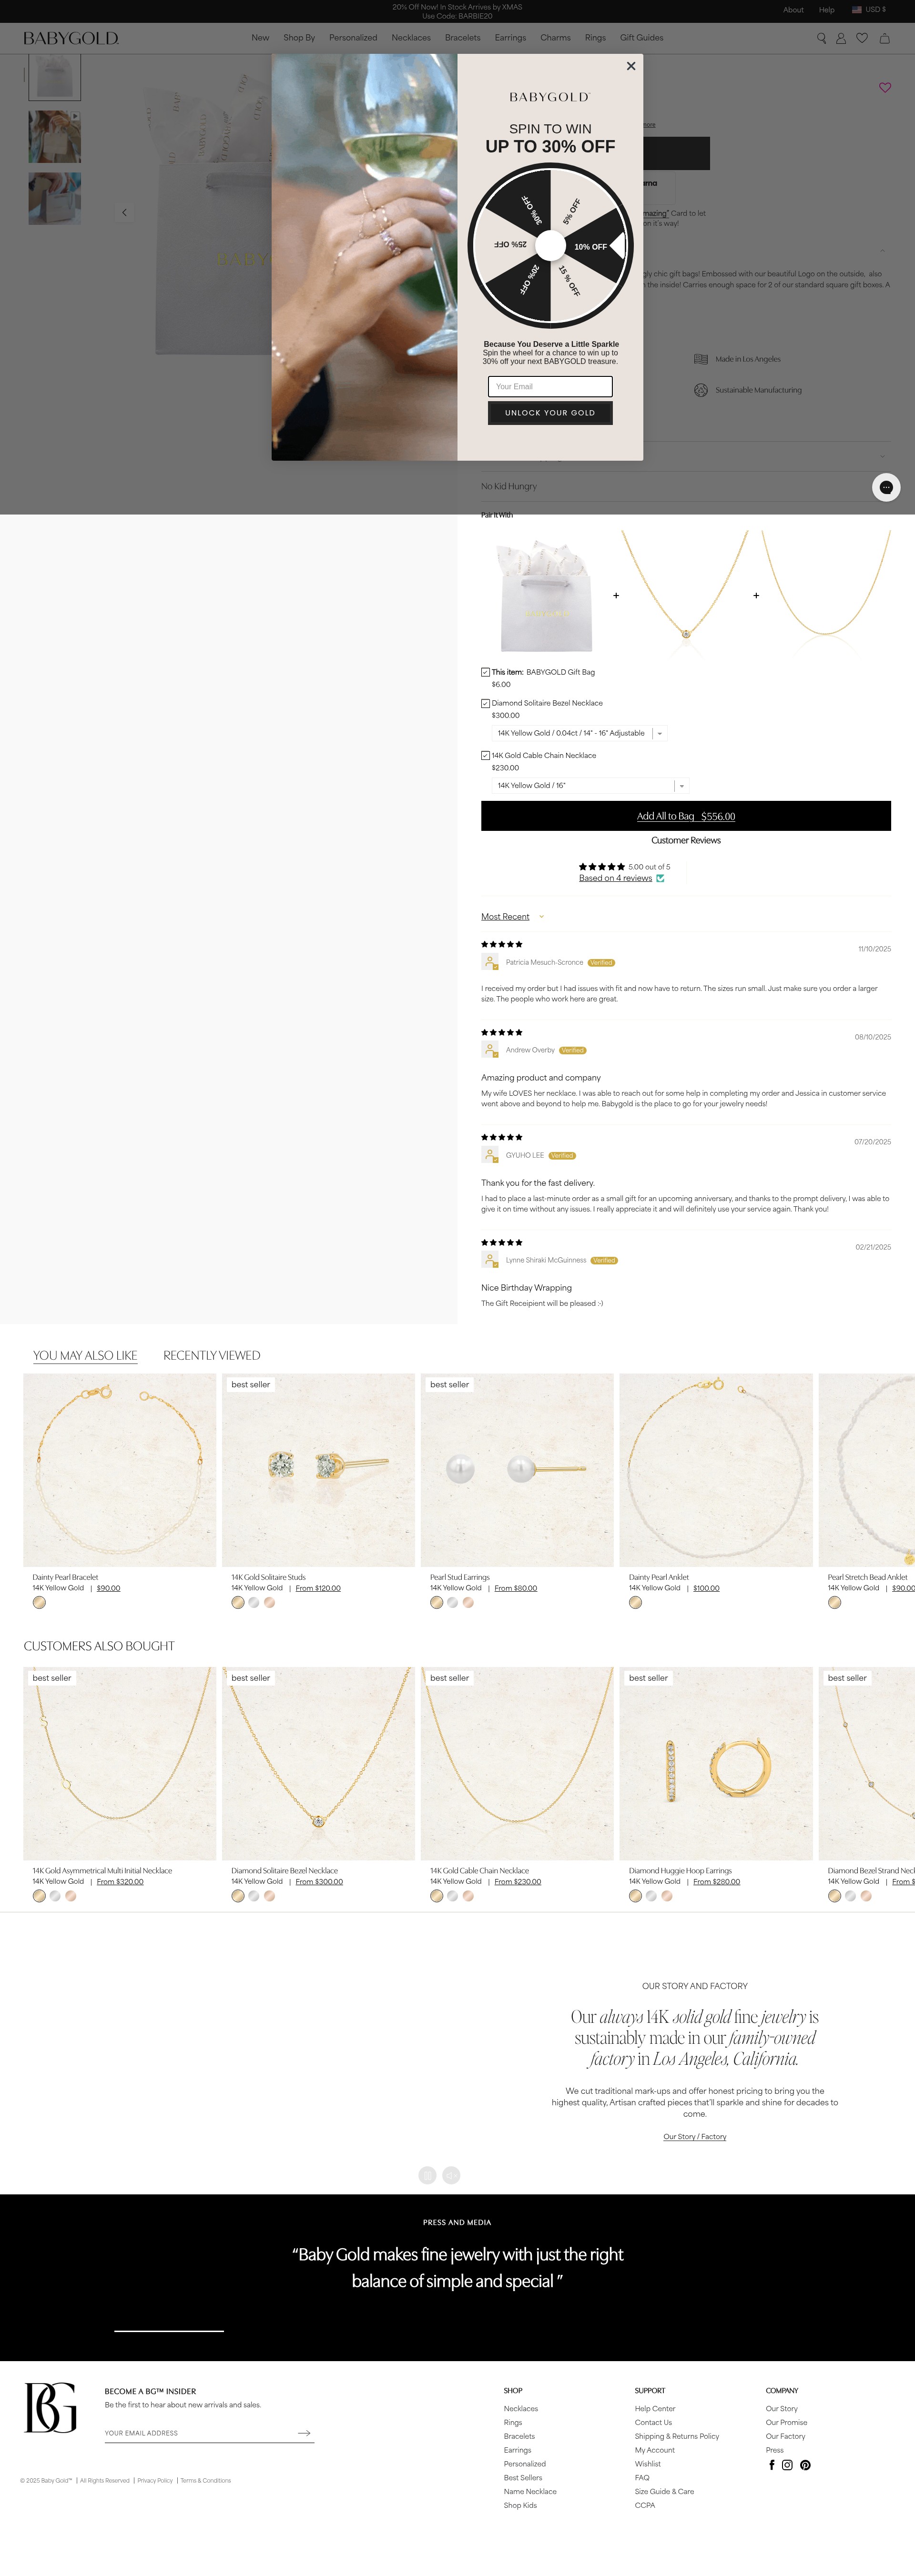Viewport: 915px width, 2576px height.
Task: Open the Personalized menu
Action: 353,38
